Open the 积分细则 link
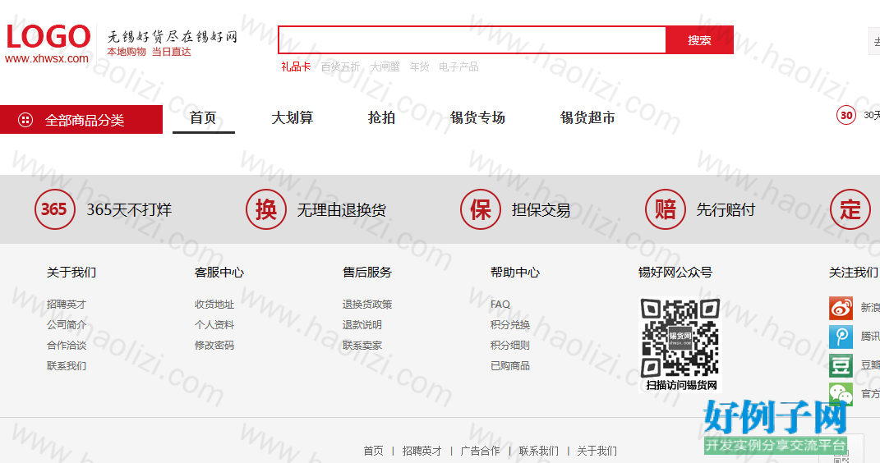This screenshot has height=463, width=880. [510, 346]
